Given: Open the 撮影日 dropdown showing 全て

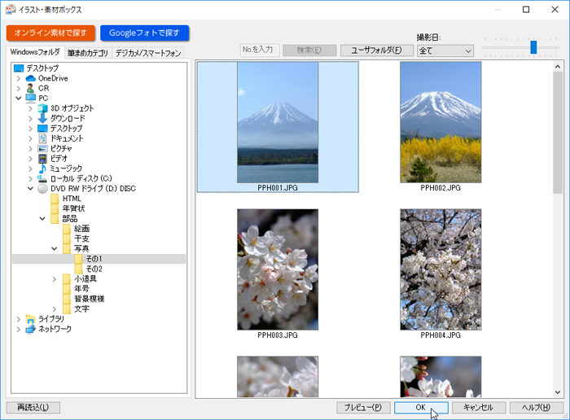Looking at the screenshot, I should pos(445,50).
